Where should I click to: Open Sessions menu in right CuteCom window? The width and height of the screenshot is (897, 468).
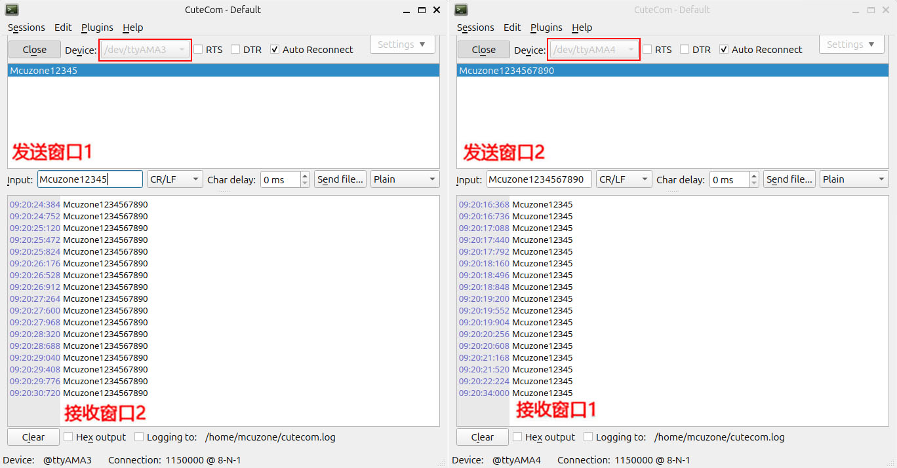(x=475, y=27)
